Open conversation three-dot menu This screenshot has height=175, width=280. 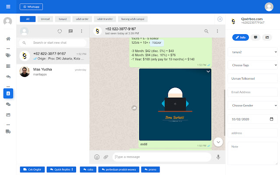(x=217, y=31)
